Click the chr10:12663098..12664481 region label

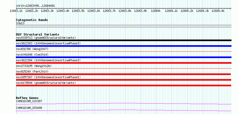click(35, 6)
